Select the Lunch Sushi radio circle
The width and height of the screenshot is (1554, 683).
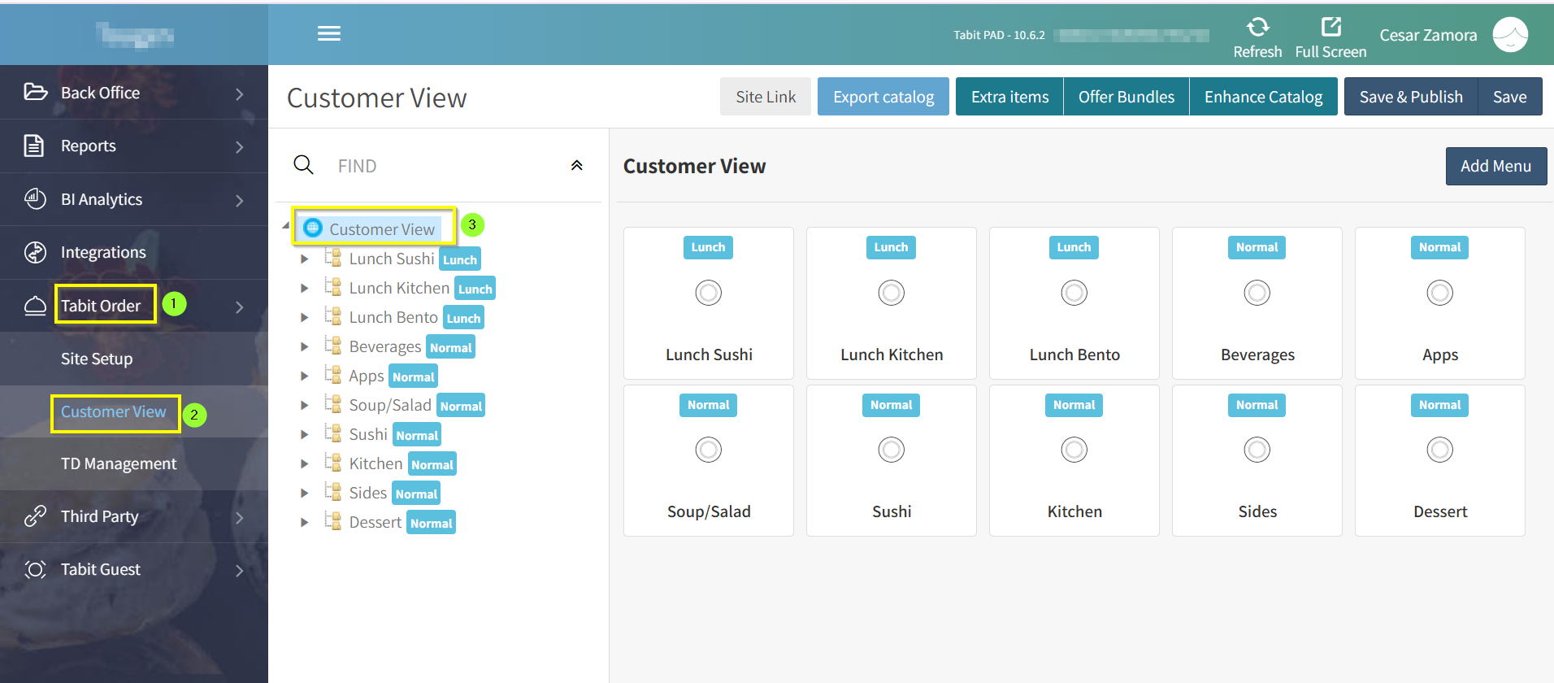pos(708,293)
